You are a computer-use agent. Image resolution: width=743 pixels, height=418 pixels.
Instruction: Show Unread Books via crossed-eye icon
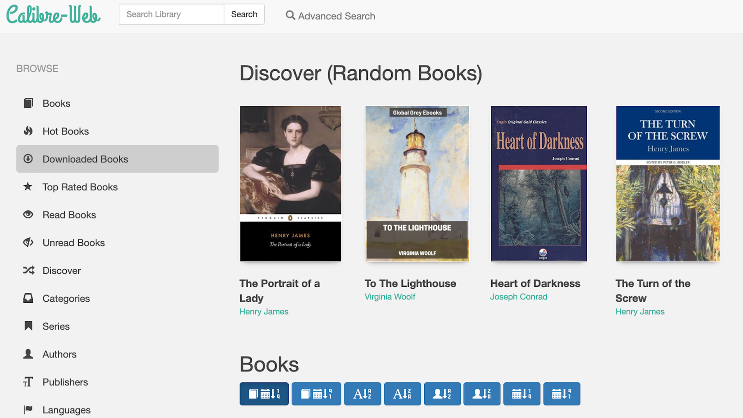(x=28, y=242)
